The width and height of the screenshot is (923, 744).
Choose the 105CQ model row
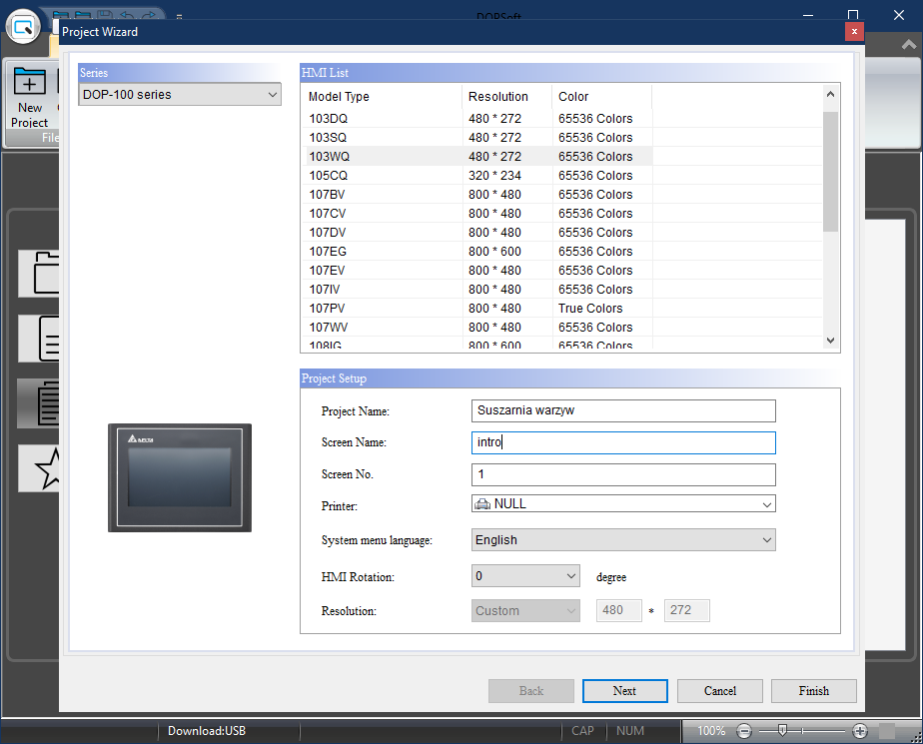point(328,176)
